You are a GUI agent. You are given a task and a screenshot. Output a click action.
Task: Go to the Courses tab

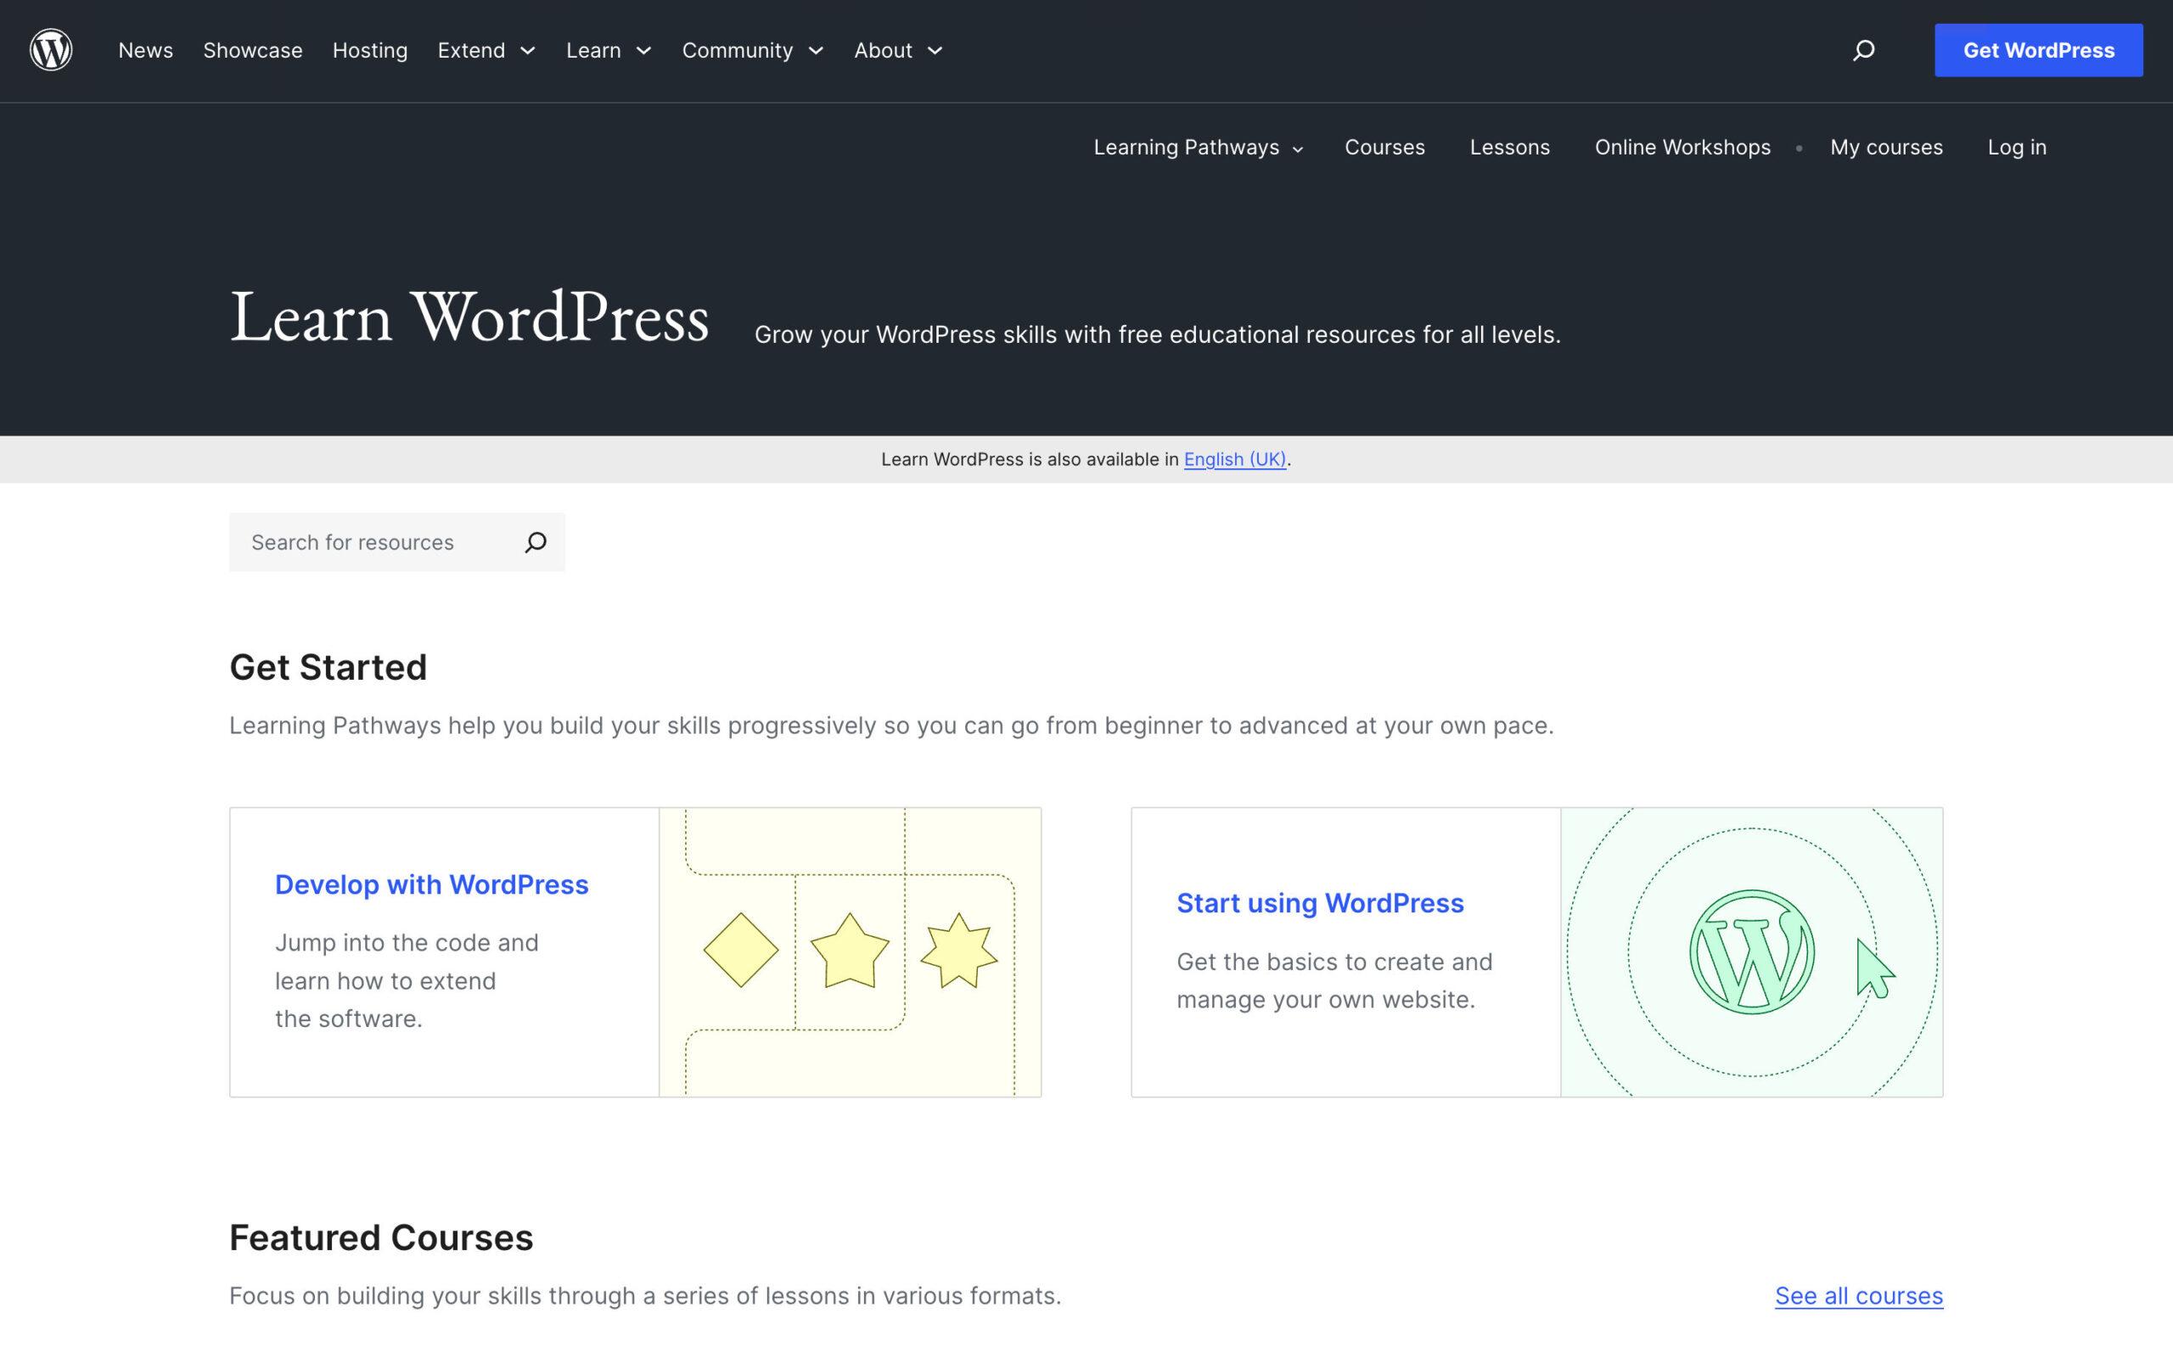[x=1384, y=148]
